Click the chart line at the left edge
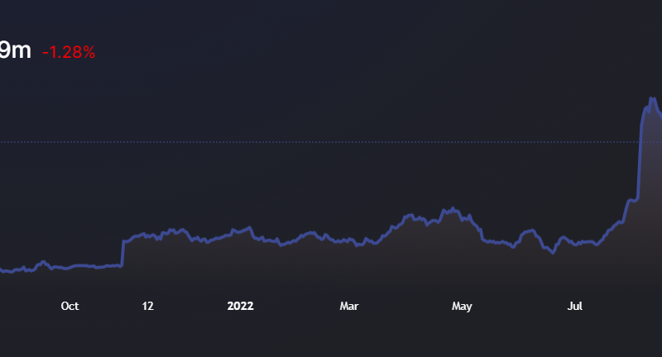This screenshot has width=662, height=357. tap(2, 270)
